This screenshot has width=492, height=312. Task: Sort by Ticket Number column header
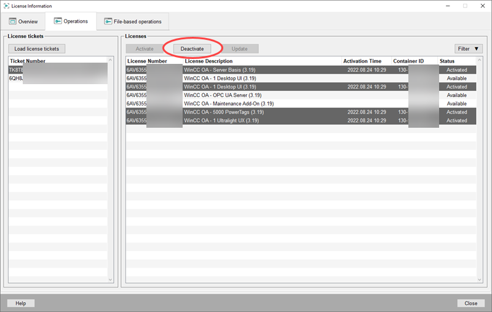pyautogui.click(x=28, y=61)
